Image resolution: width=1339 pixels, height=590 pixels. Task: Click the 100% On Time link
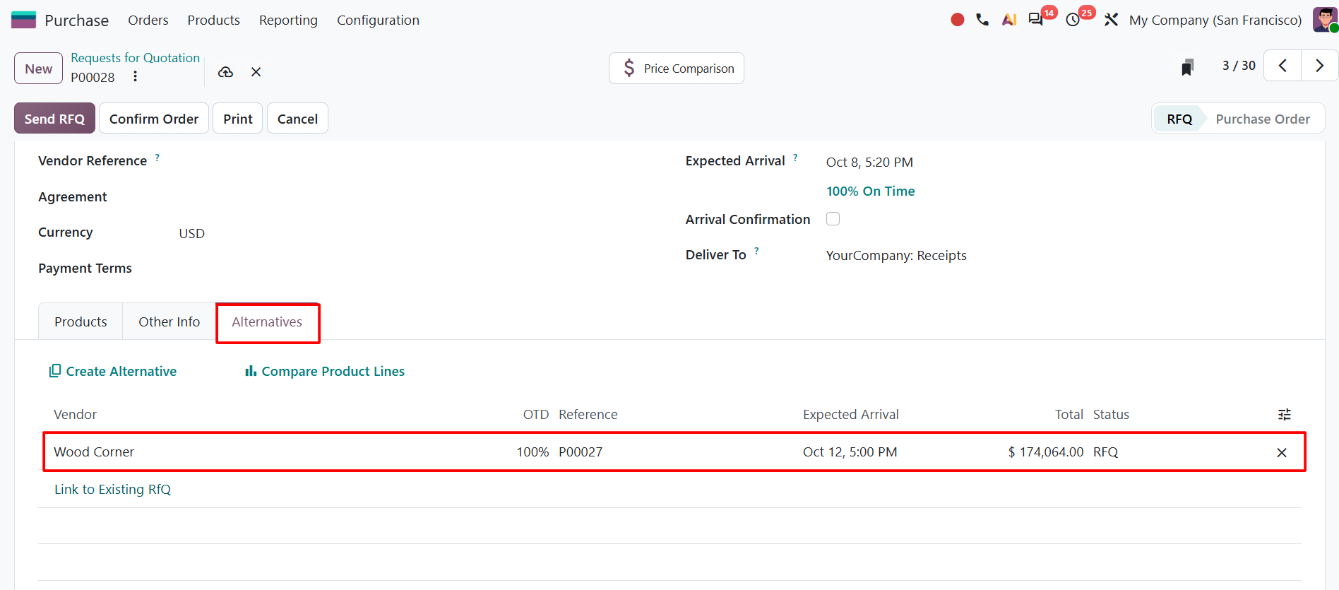(871, 191)
